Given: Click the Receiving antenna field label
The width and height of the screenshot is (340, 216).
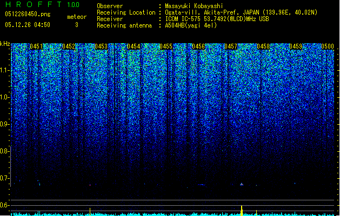Looking at the screenshot, I should click(124, 25).
